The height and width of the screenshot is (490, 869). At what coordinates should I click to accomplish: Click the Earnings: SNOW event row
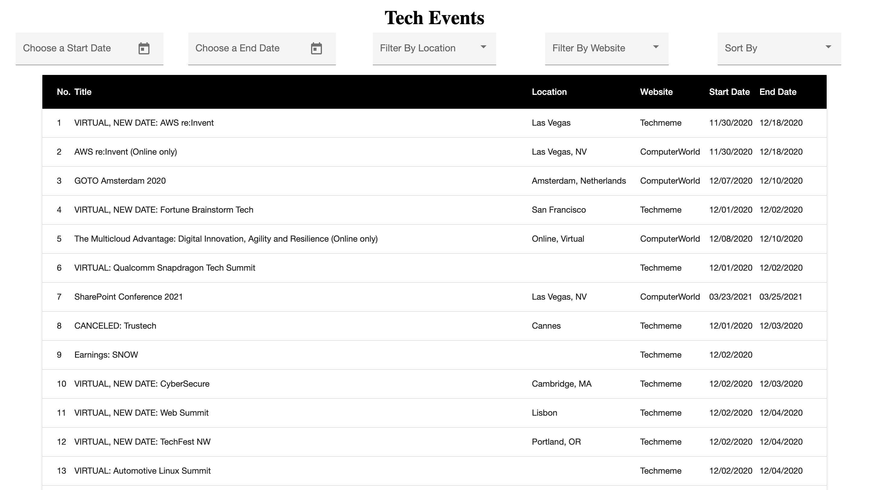pos(106,355)
